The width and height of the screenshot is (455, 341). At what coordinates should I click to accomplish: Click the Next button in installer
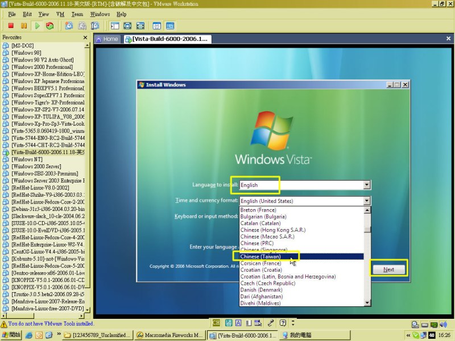click(x=388, y=269)
